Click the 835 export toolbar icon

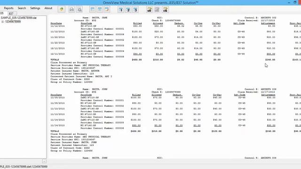click(x=150, y=9)
